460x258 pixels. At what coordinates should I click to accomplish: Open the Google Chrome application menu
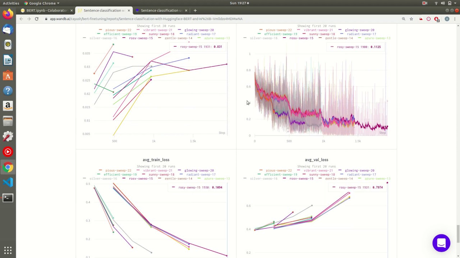coord(42,3)
